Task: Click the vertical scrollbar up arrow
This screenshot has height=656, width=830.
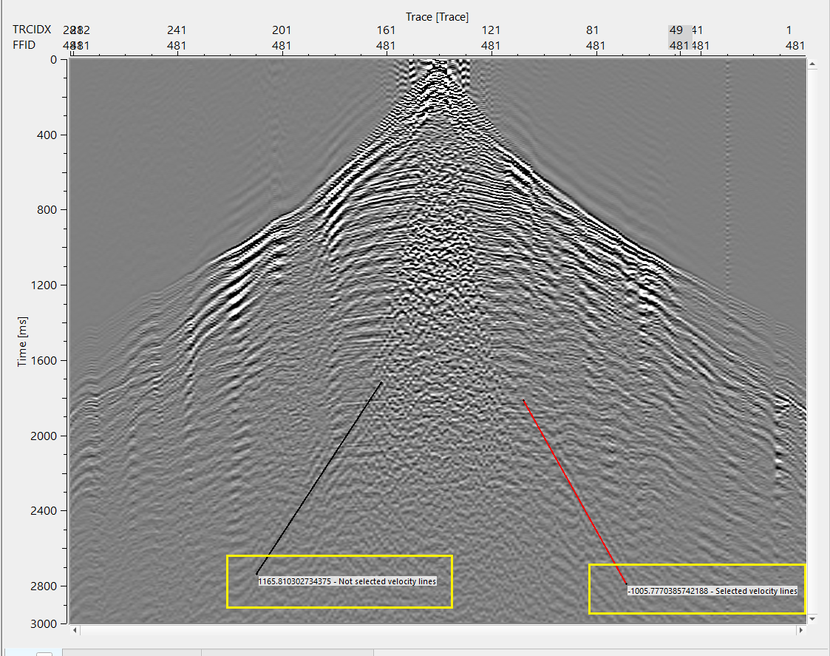Action: coord(812,65)
